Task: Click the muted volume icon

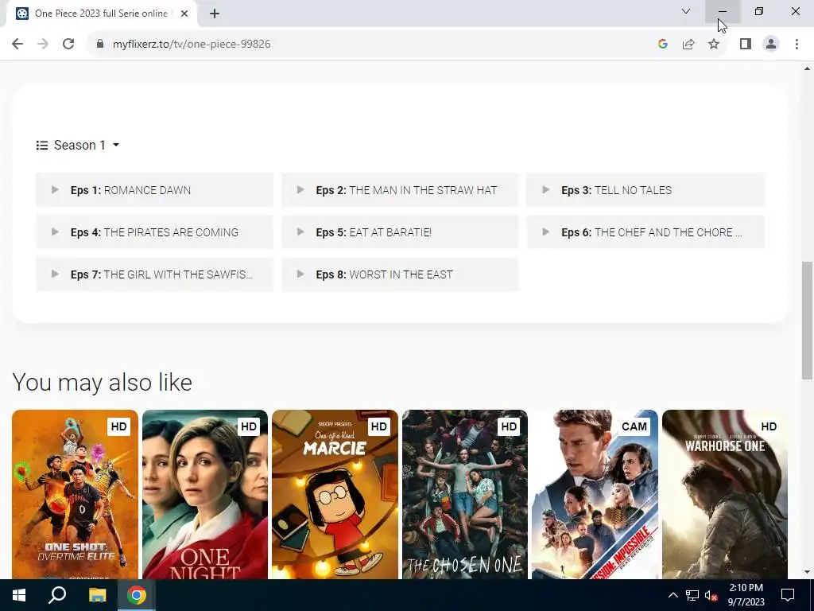Action: 711,595
